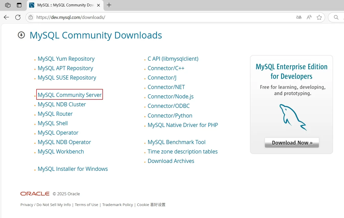Open the Terms of Use footer link
This screenshot has height=218, width=344.
86,204
